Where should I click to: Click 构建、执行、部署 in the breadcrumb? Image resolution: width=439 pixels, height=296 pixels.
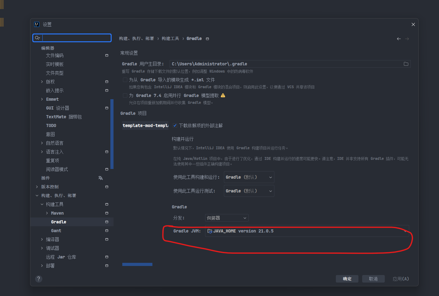136,38
